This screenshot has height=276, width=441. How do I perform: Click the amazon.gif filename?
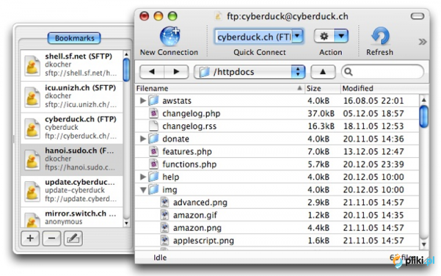[x=195, y=216]
